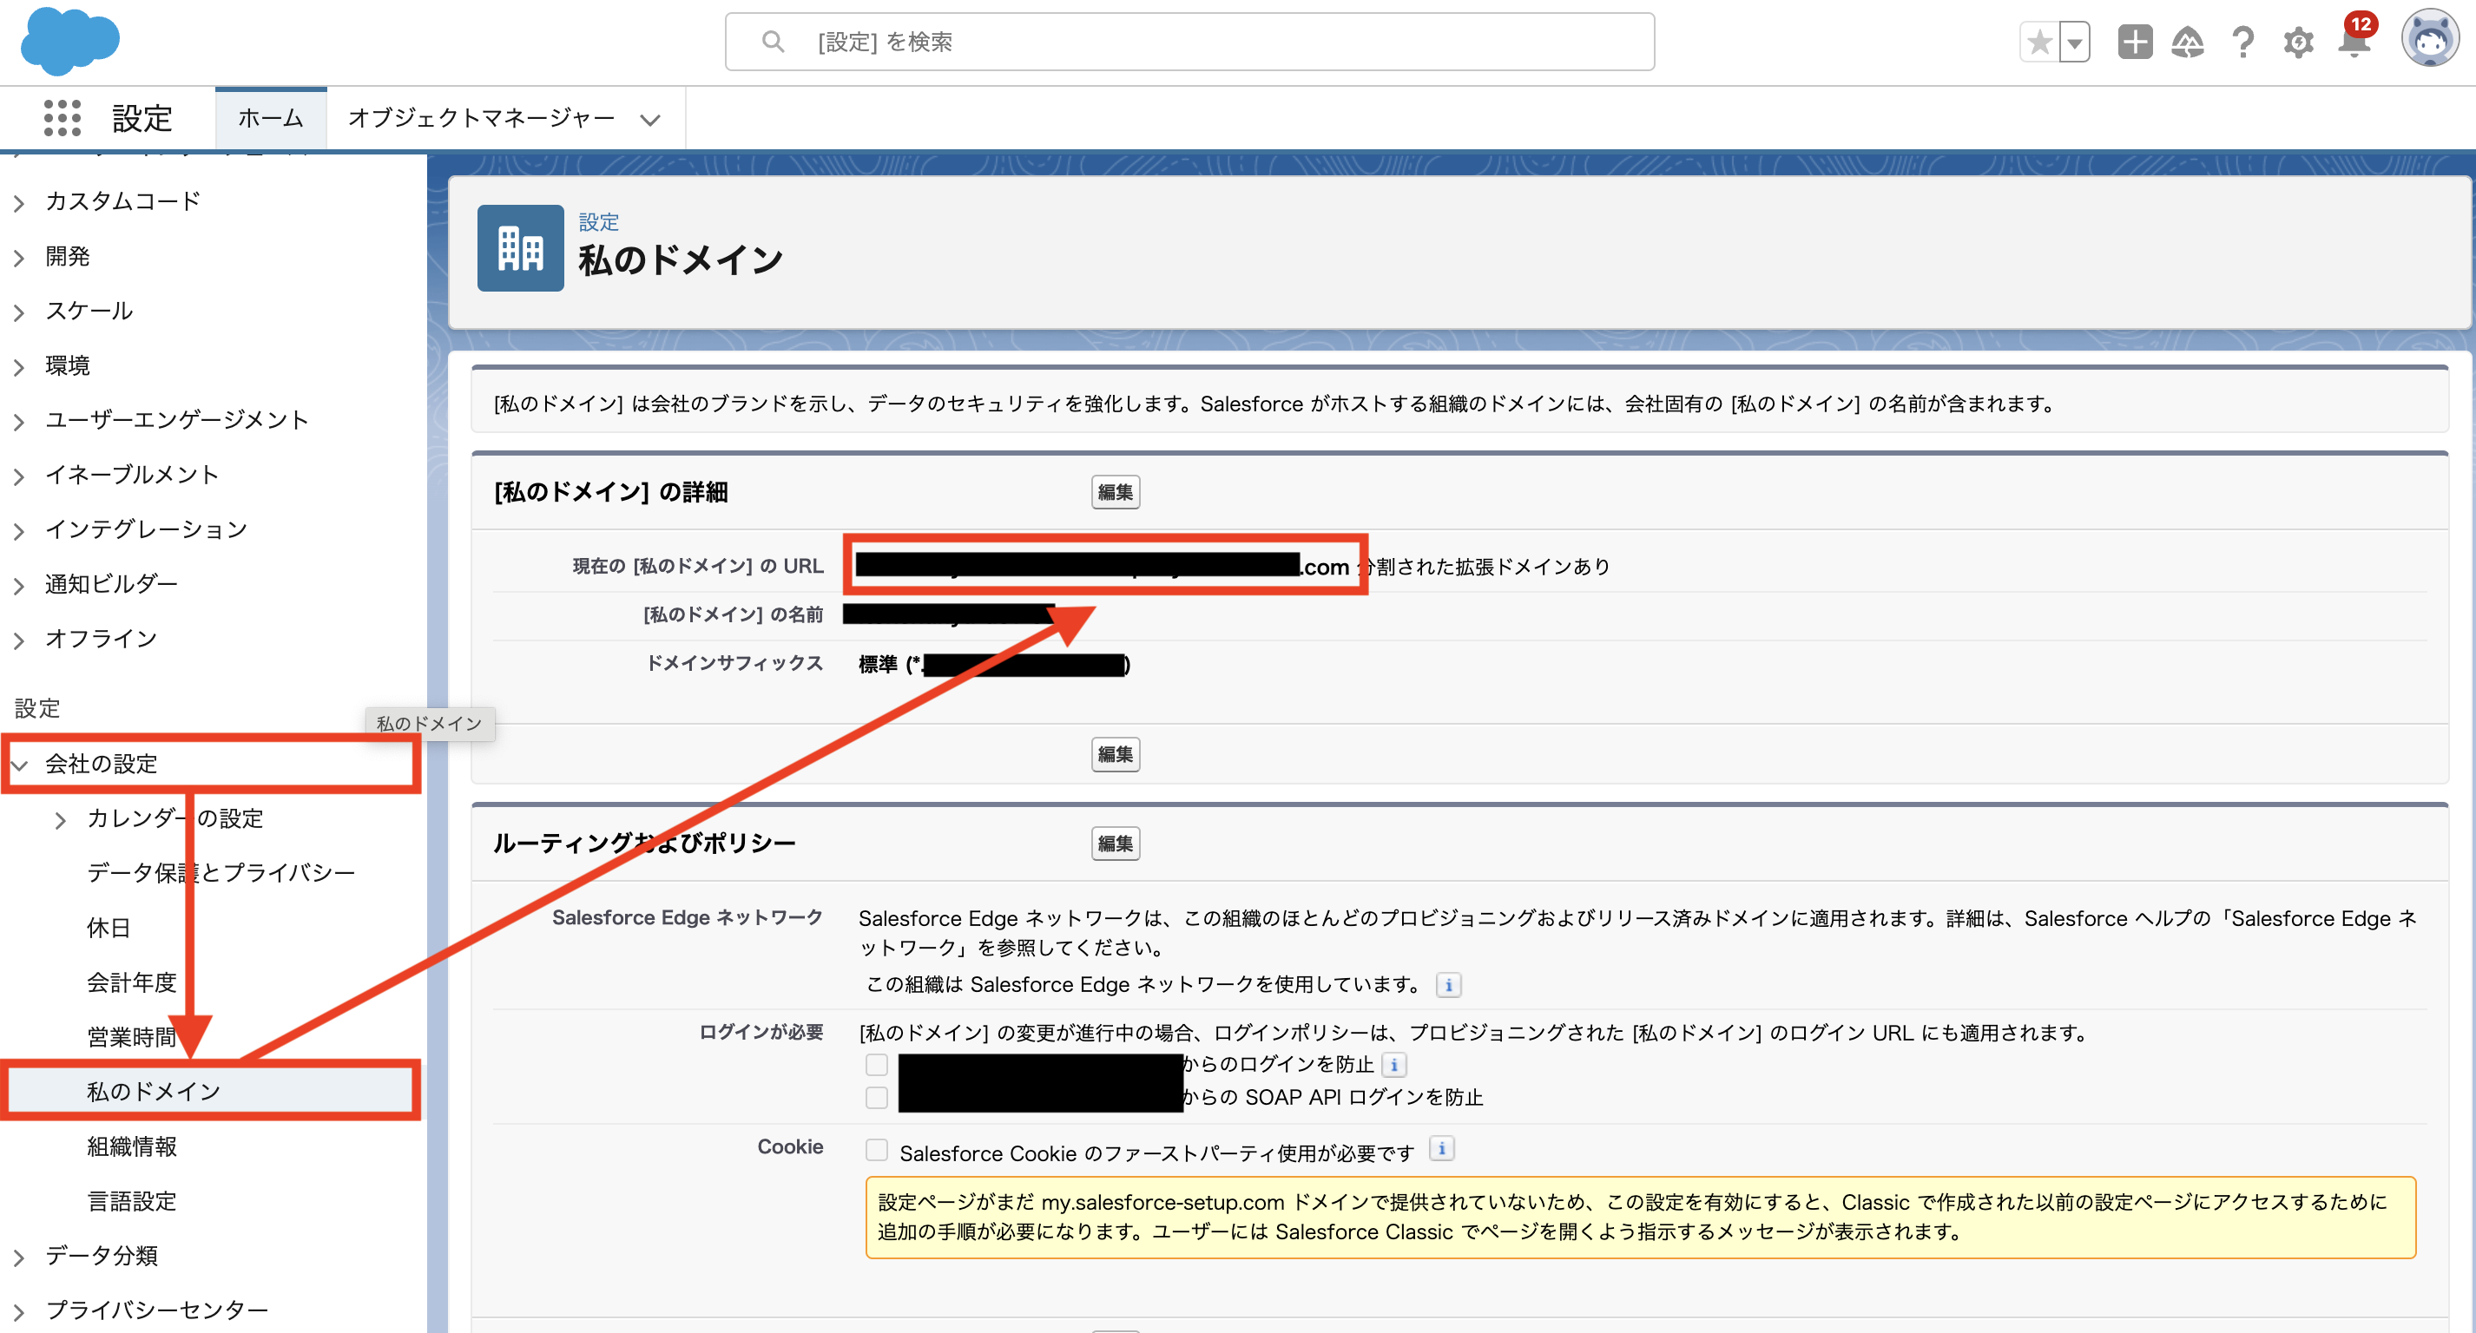Click the Salesforce cloud logo
The image size is (2476, 1333).
point(70,41)
